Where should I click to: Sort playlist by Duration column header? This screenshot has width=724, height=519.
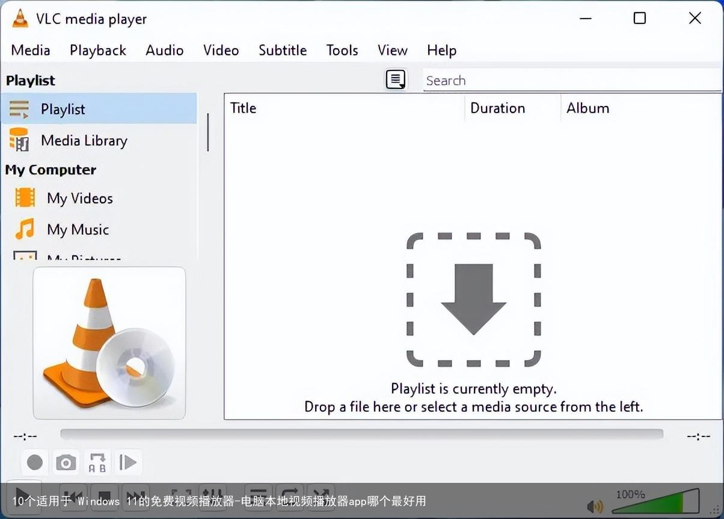click(x=498, y=108)
